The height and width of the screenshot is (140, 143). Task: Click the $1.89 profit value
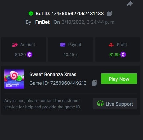[x=114, y=55]
